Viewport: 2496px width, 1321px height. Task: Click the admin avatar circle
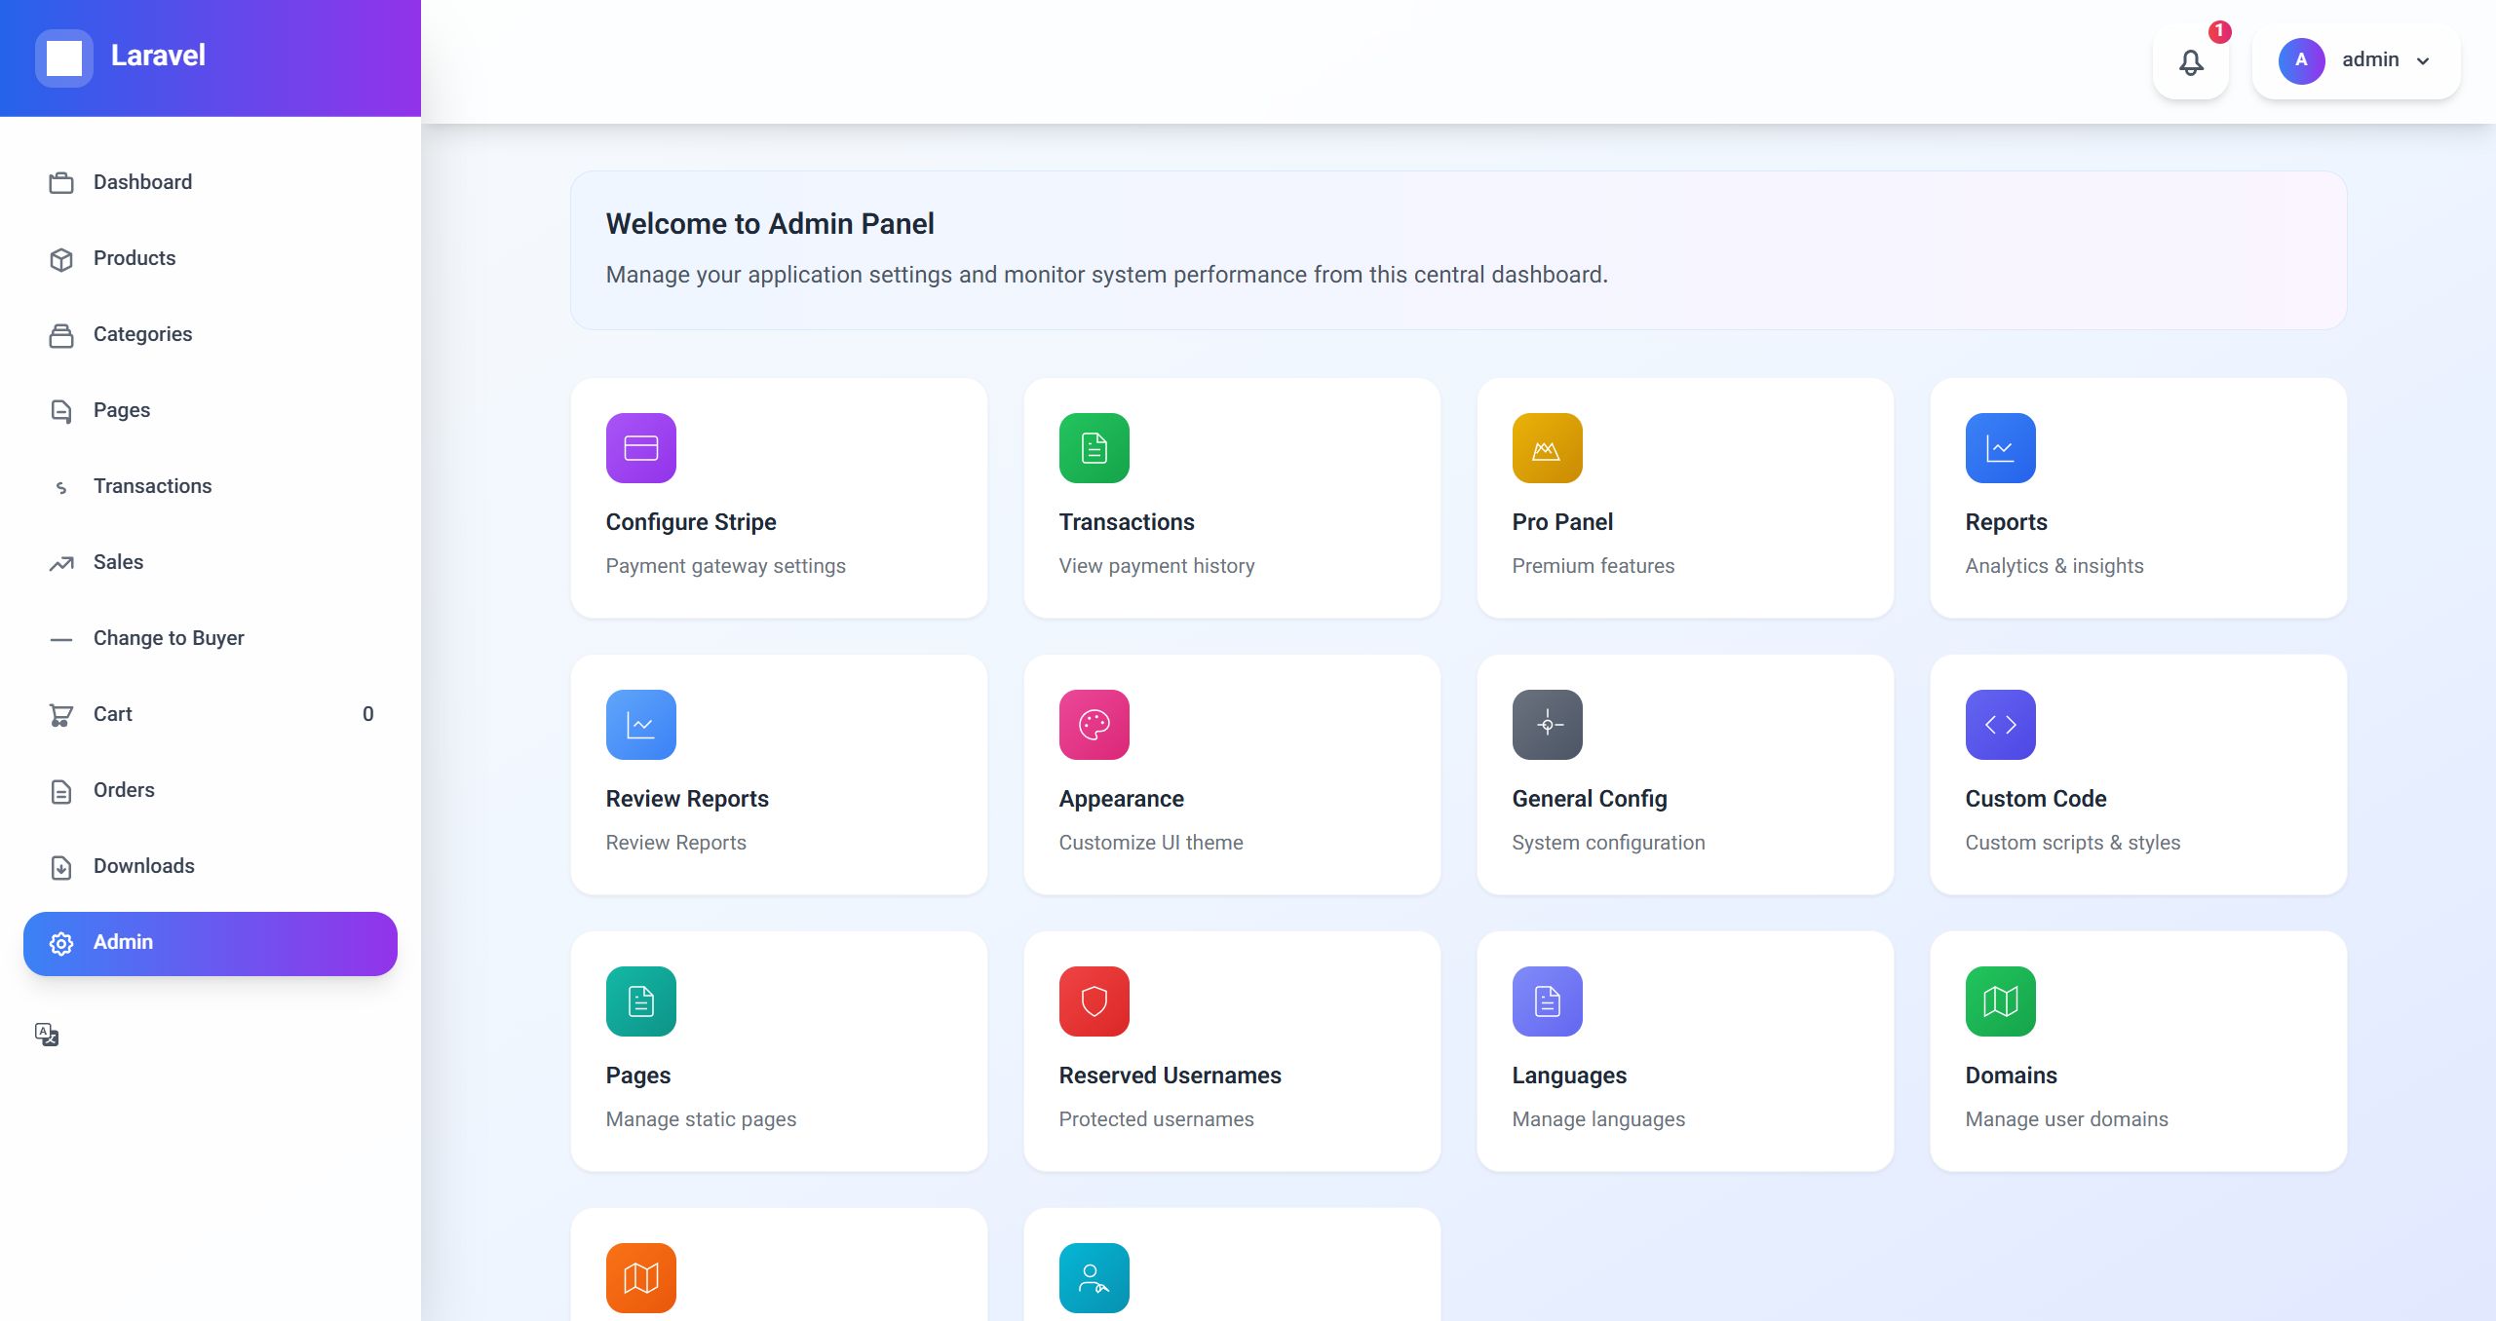(2301, 60)
